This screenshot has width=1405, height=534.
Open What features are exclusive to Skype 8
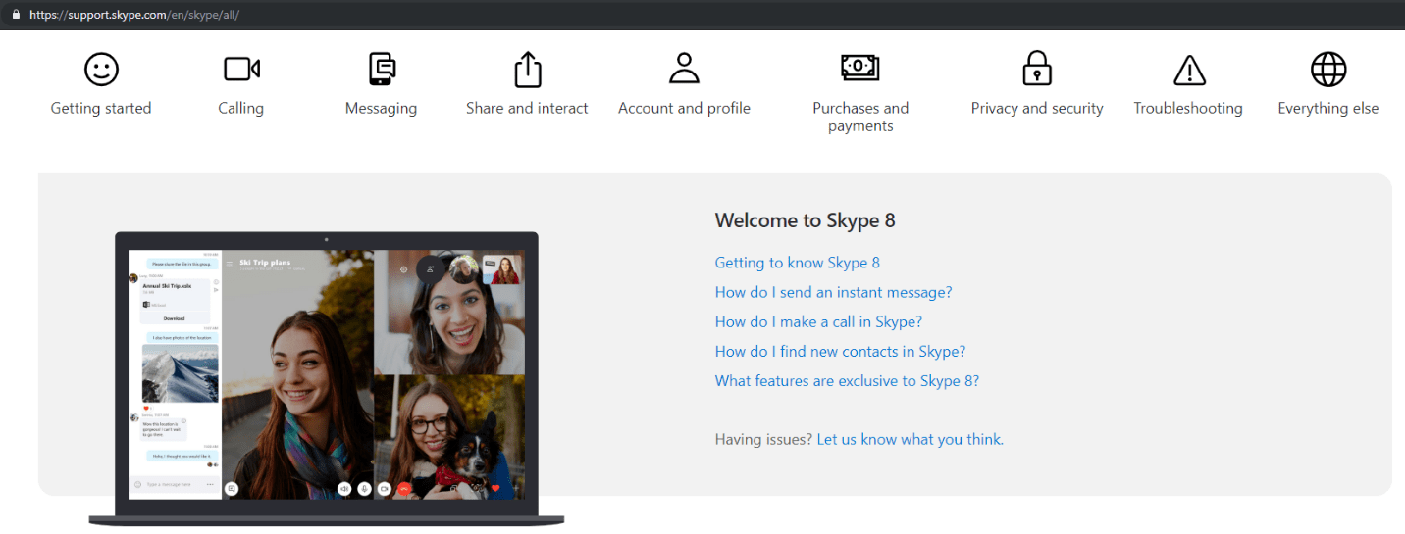[847, 380]
